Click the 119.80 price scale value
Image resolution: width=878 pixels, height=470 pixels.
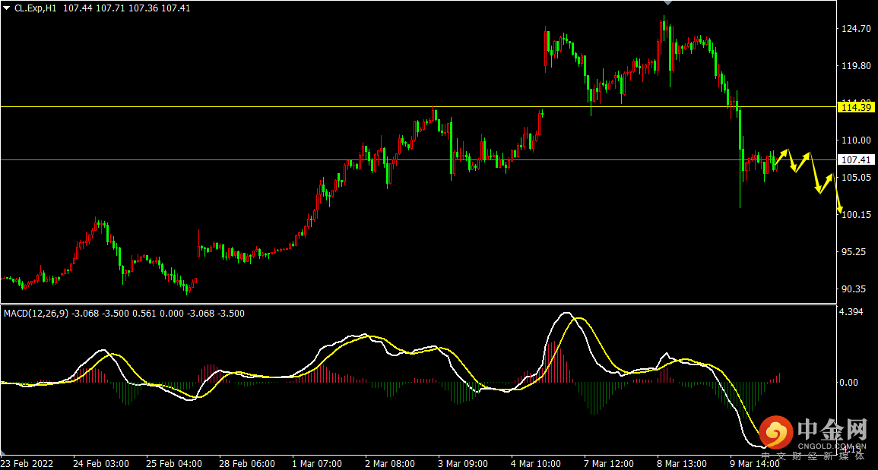[x=857, y=66]
